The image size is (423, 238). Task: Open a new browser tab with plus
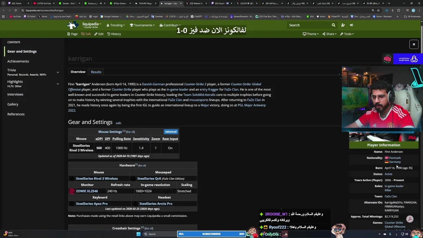[389, 3]
